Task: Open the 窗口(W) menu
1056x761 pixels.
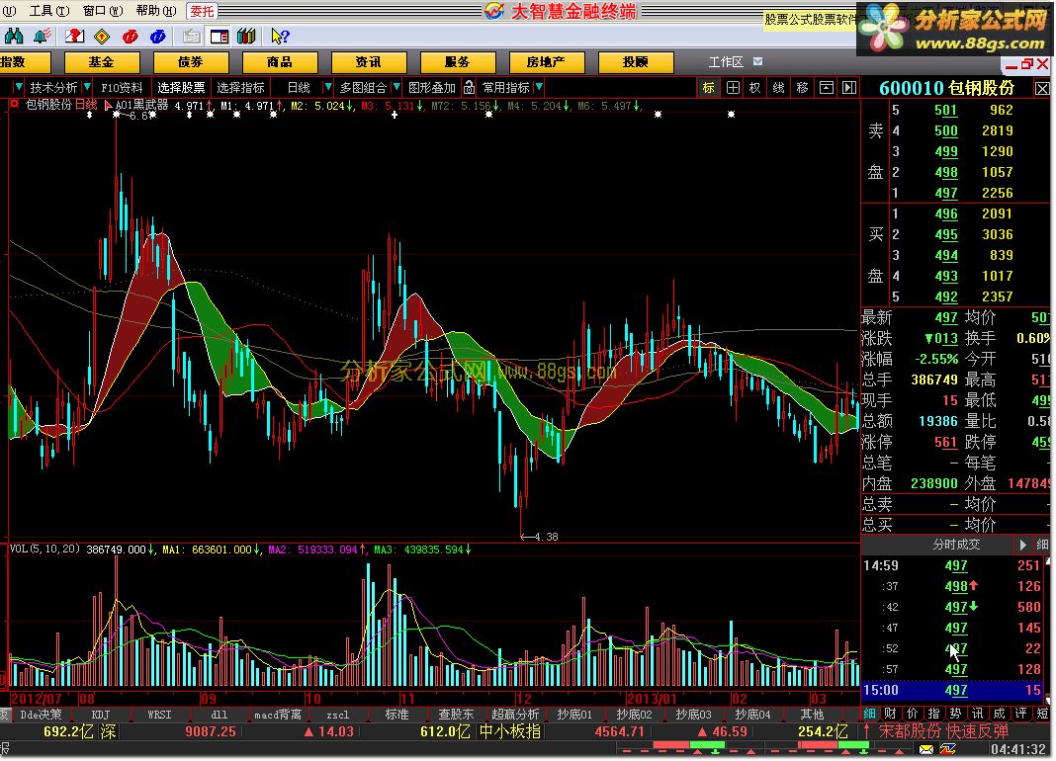Action: click(x=103, y=11)
